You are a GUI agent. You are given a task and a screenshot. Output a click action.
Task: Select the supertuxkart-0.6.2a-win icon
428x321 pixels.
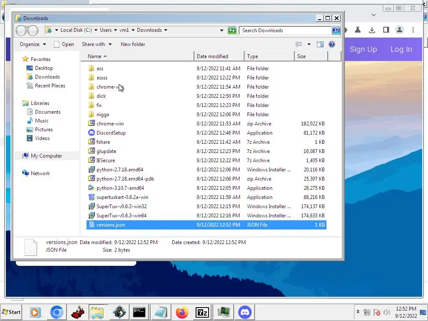click(92, 197)
